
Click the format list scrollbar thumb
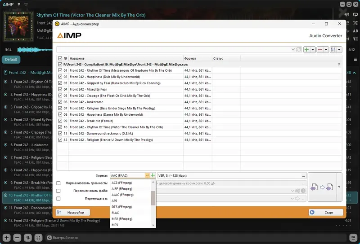tap(153, 198)
